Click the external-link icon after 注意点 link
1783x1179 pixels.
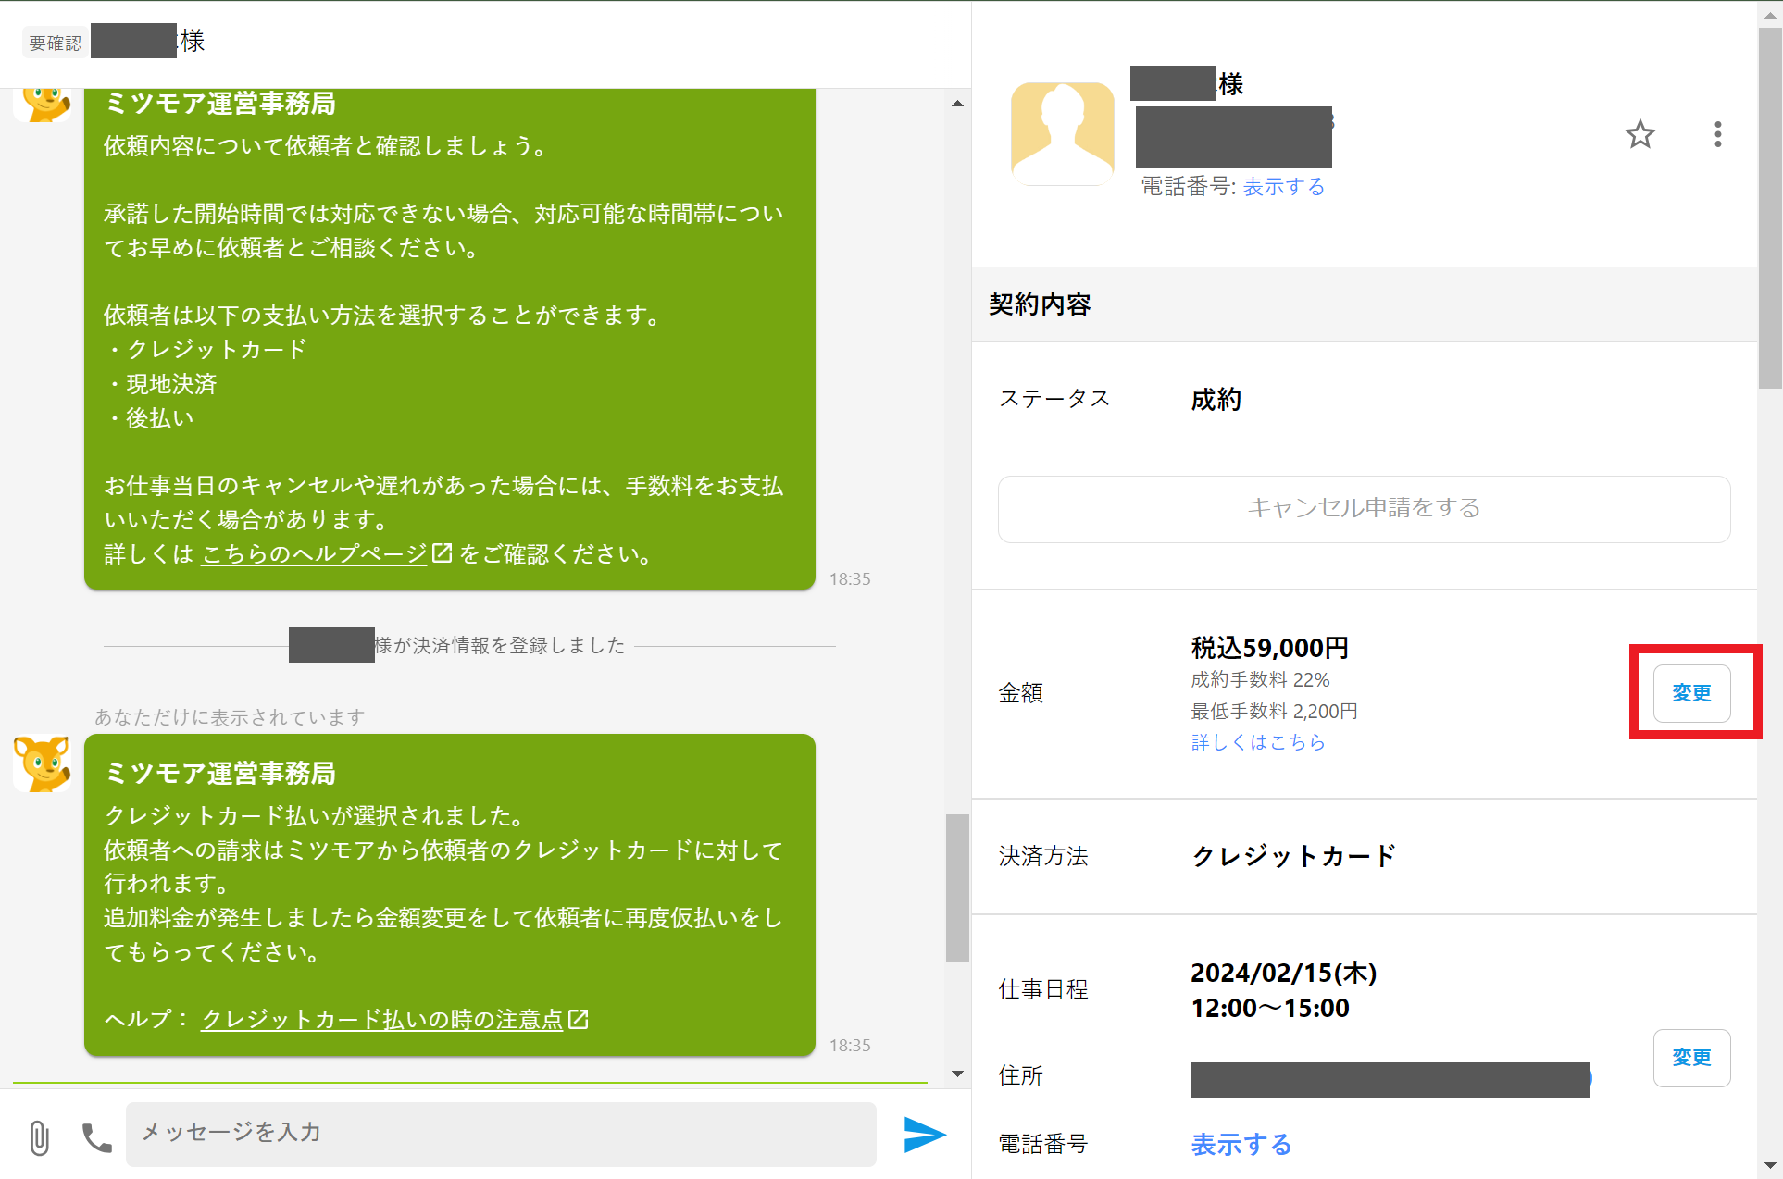579,1019
